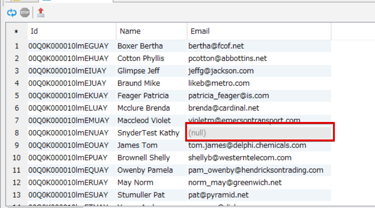Viewport: 375px width, 208px height.
Task: Select the Id column header
Action: (x=72, y=31)
